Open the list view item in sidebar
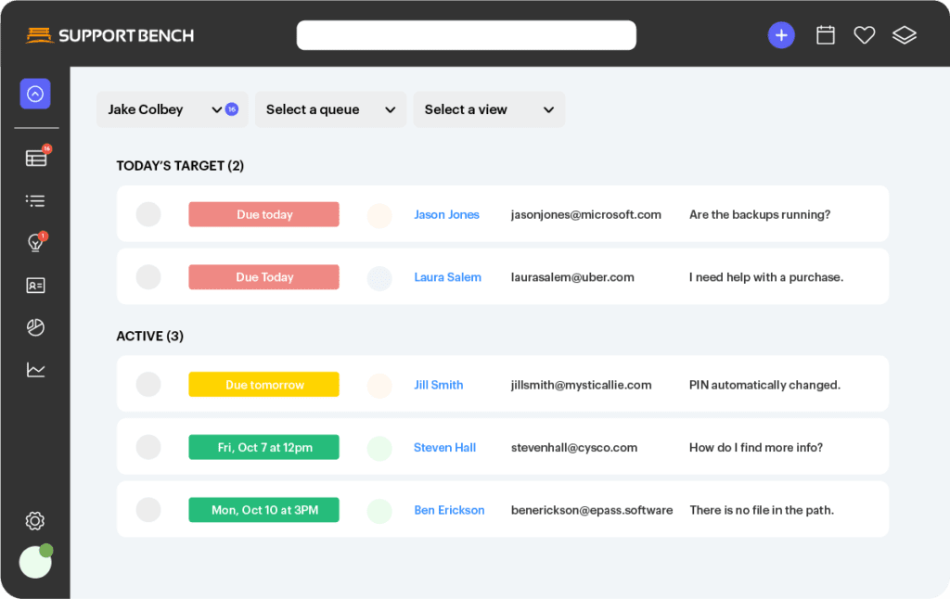Image resolution: width=950 pixels, height=599 pixels. tap(36, 200)
